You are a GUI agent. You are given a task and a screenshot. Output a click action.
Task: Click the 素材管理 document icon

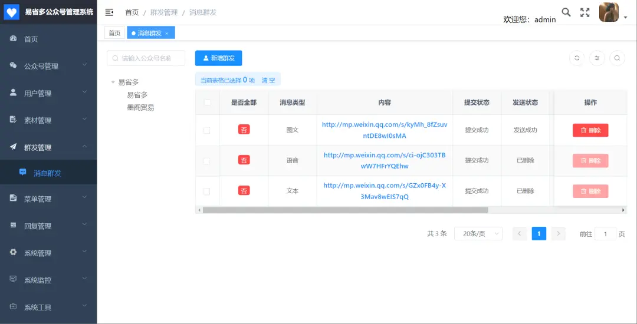[13, 120]
